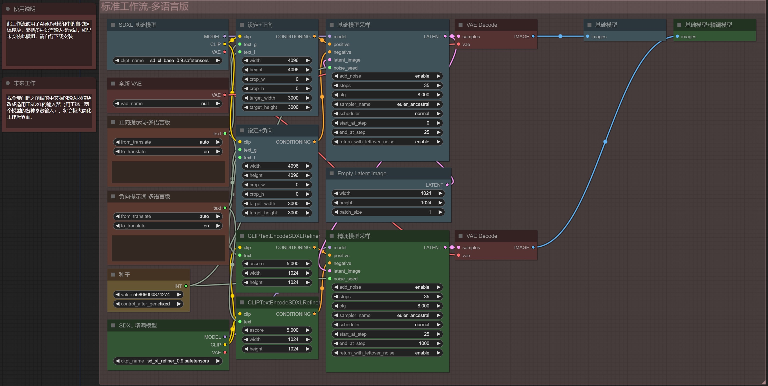The image size is (768, 386).
Task: Click the MODEL output socket on SDXL 精调模型
Action: (x=224, y=337)
